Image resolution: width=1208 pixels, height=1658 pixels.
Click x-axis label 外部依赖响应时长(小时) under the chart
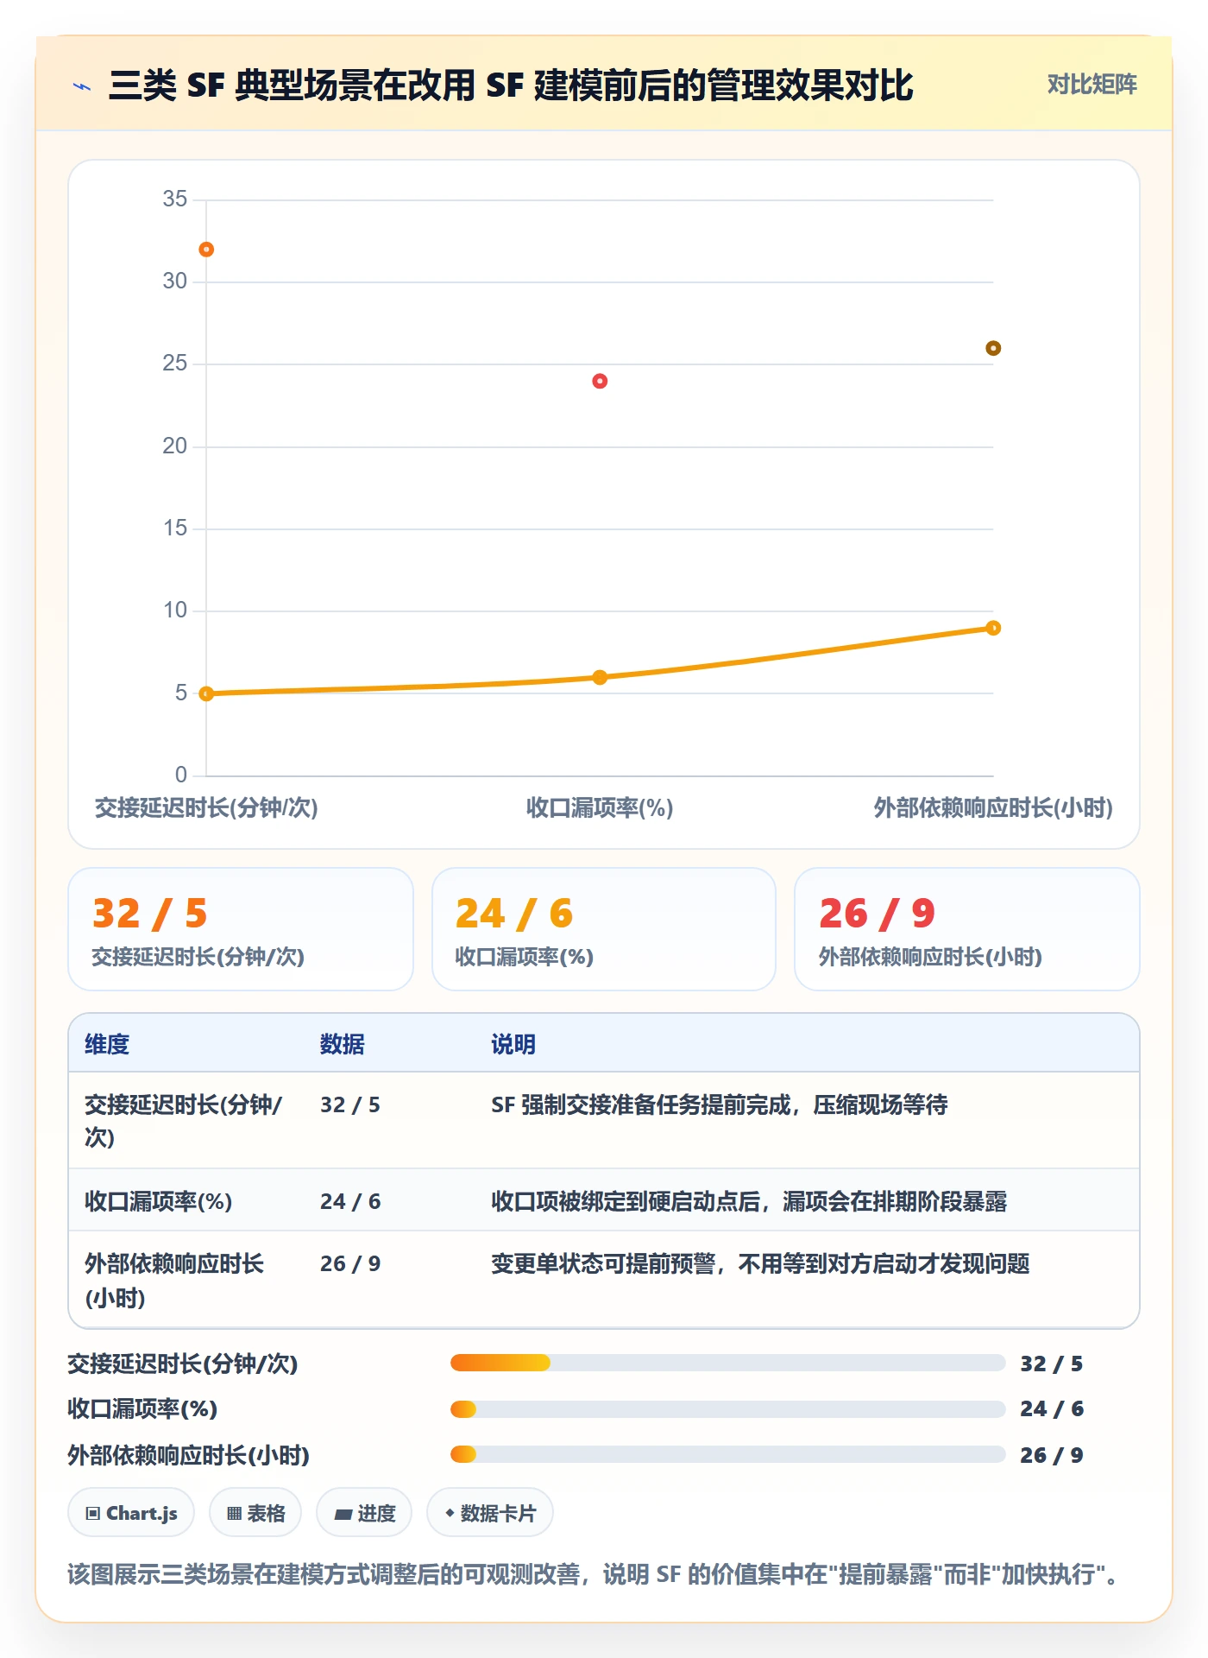click(x=993, y=807)
